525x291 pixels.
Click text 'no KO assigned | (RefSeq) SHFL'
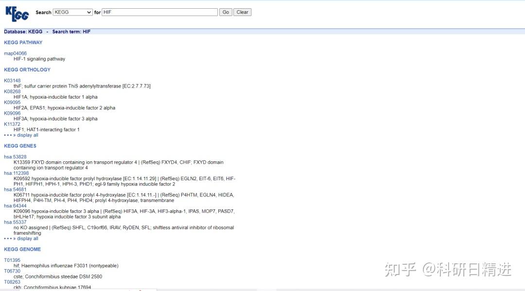49,227
